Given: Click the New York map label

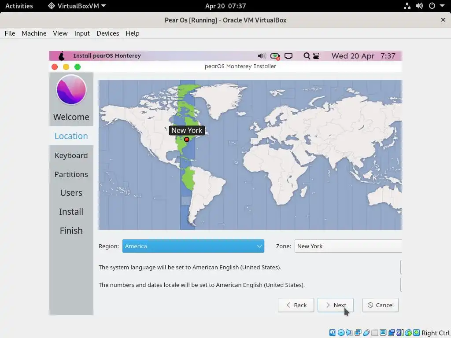Looking at the screenshot, I should (x=187, y=130).
